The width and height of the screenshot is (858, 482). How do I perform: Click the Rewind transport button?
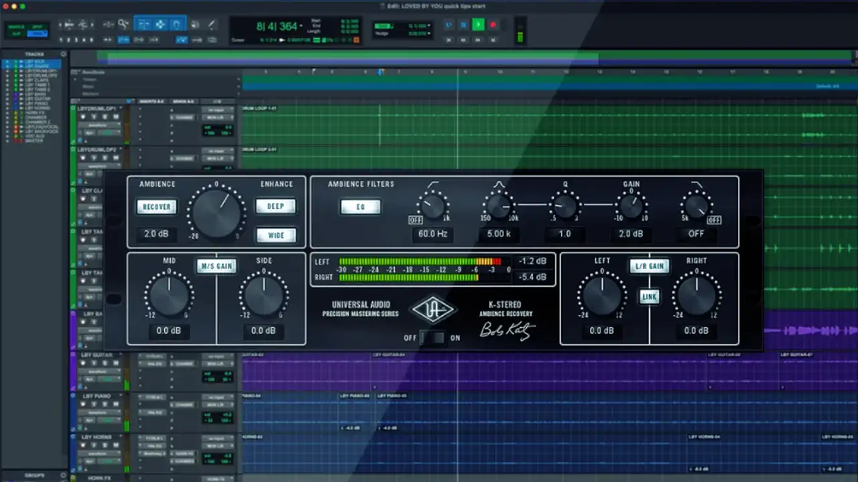pos(463,40)
